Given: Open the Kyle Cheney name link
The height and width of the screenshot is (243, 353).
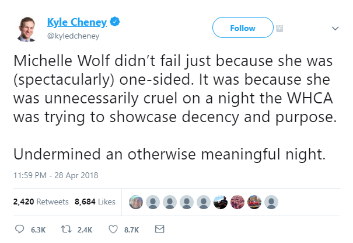Looking at the screenshot, I should [x=77, y=22].
